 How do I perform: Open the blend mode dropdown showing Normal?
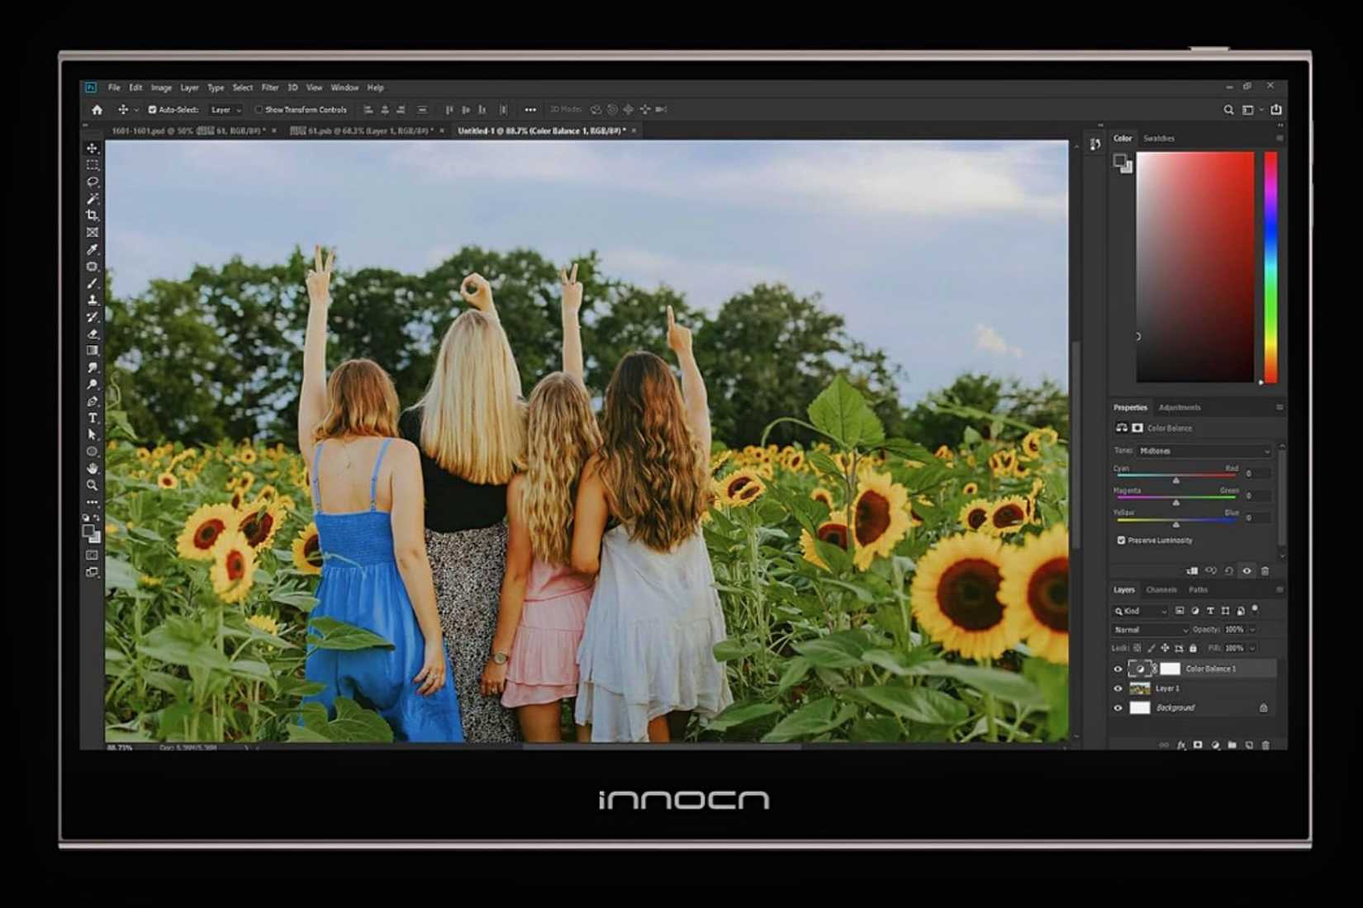click(x=1150, y=630)
